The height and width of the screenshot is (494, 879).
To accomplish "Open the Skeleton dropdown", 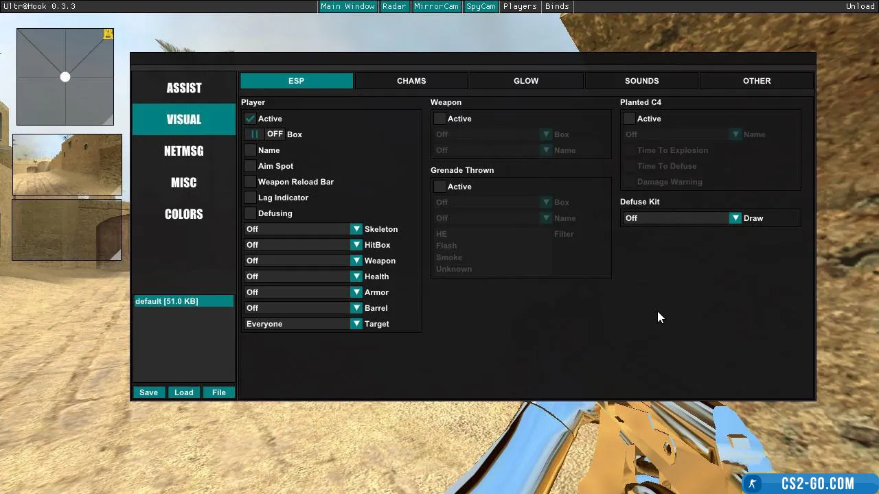I will [356, 229].
